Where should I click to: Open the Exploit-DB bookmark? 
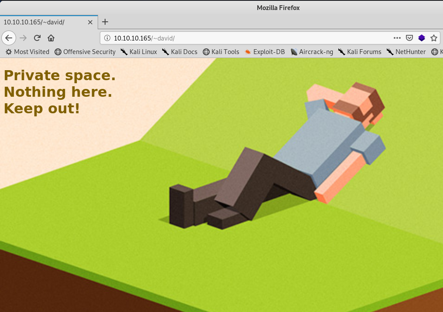[265, 52]
